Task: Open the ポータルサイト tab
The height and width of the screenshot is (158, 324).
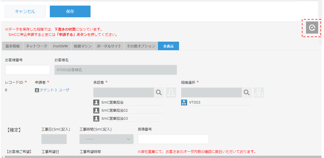Action: 109,46
